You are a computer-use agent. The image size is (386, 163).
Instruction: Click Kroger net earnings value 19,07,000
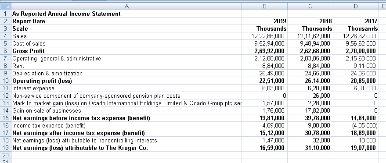point(356,148)
